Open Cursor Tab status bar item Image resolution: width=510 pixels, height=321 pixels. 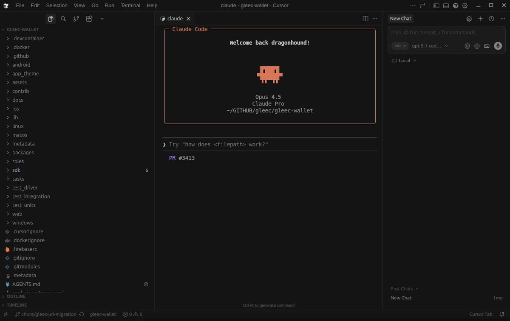(x=481, y=314)
